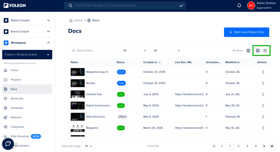Jump to the last page
This screenshot has height=152, width=280.
[272, 146]
